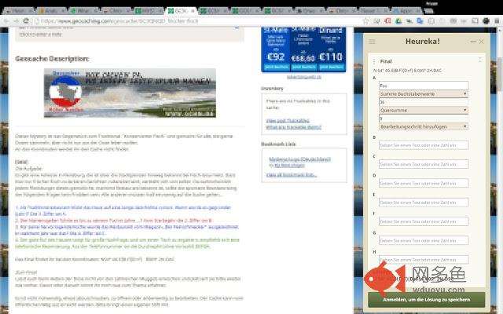503x314 pixels.
Task: Open the Summe Buchstabenwerte dropdown
Action: point(424,94)
